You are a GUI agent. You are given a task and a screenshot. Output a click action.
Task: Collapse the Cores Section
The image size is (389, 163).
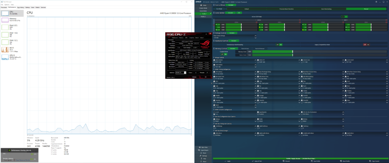214,13
